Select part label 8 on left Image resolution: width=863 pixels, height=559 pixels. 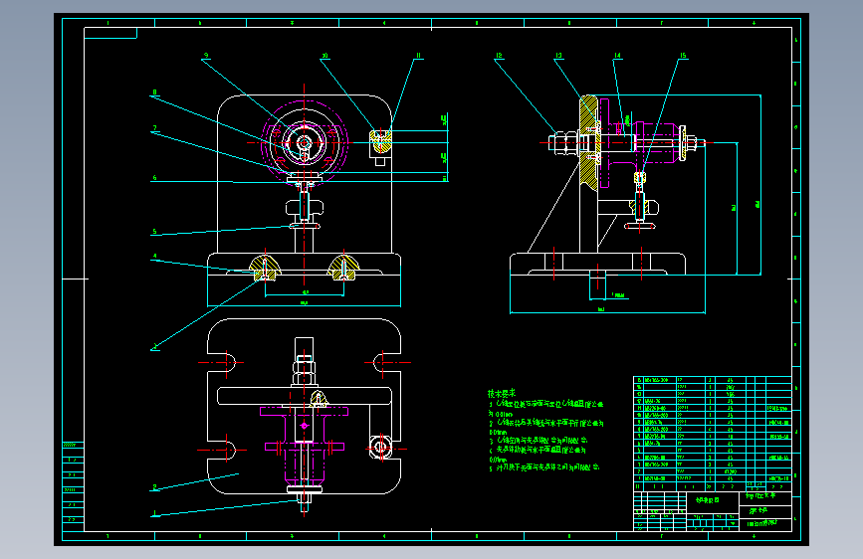pyautogui.click(x=154, y=93)
